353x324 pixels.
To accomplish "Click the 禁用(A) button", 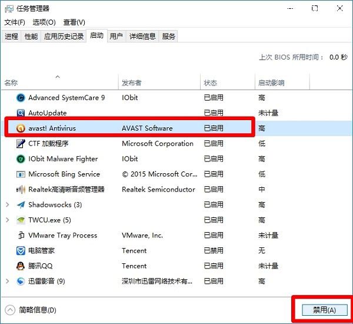I will pyautogui.click(x=325, y=310).
